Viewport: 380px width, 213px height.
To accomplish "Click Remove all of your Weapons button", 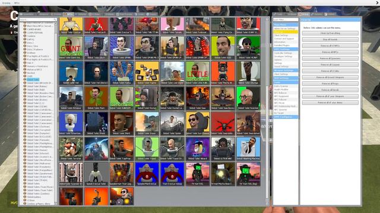I will click(x=330, y=96).
